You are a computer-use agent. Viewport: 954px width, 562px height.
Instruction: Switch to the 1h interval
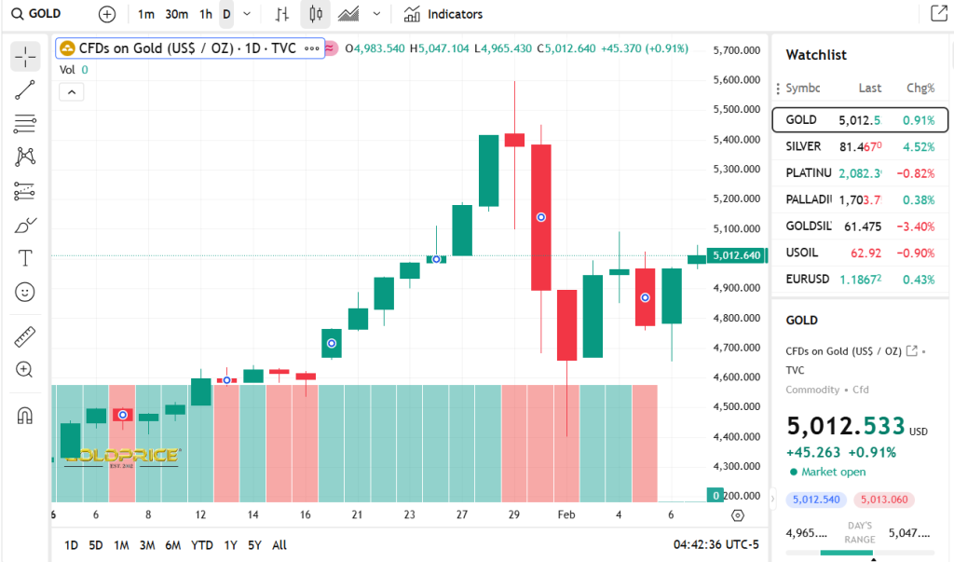tap(206, 14)
